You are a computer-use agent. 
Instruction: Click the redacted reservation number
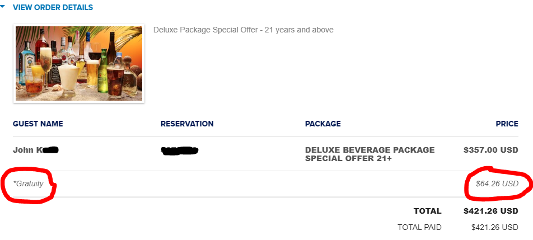coord(180,150)
